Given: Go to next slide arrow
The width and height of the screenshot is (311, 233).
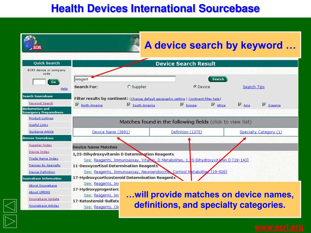Looking at the screenshot, I should pos(10,221).
